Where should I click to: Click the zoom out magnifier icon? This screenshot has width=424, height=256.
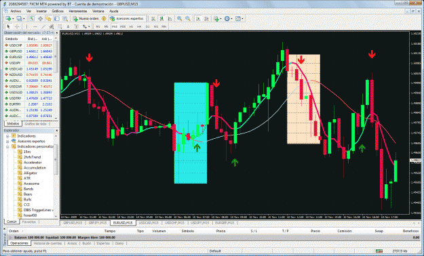coord(188,19)
